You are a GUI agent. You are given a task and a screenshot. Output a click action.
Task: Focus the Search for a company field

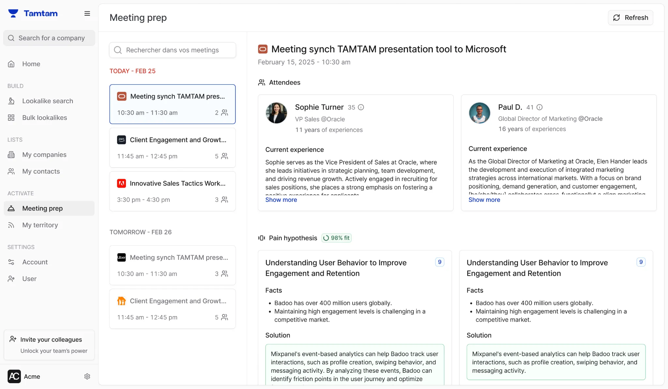point(49,38)
